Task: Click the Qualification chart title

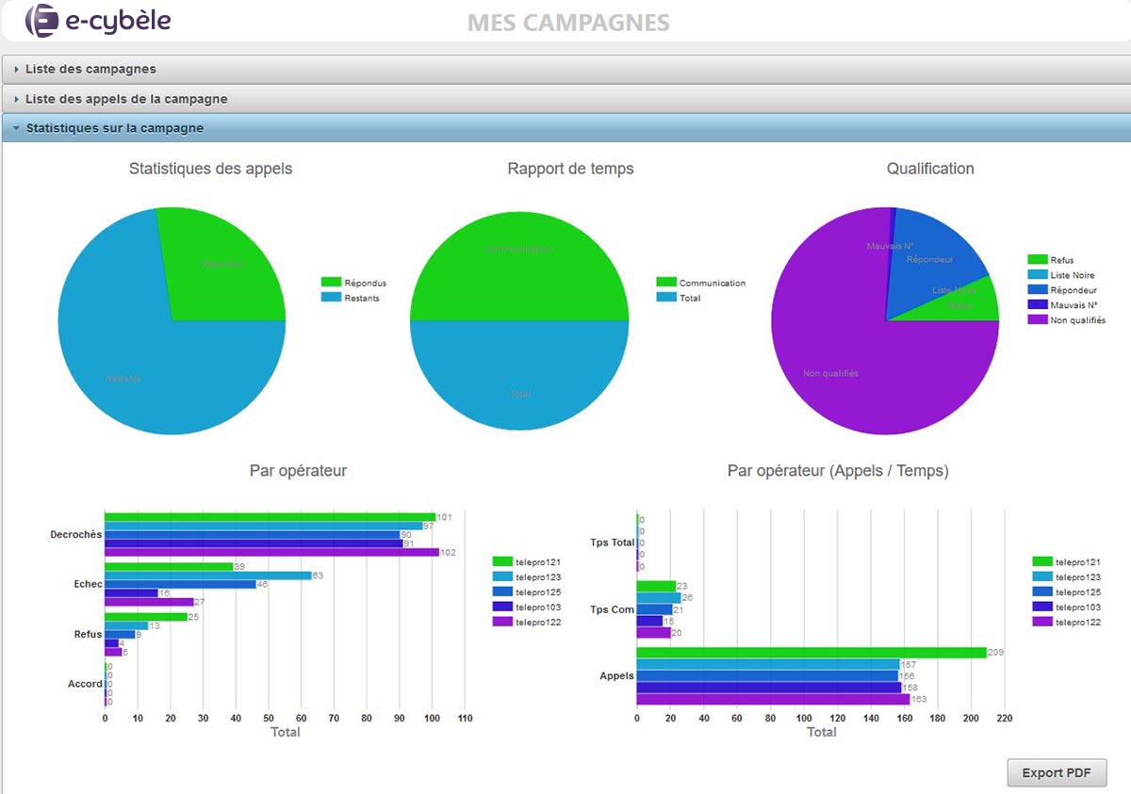Action: coord(930,170)
